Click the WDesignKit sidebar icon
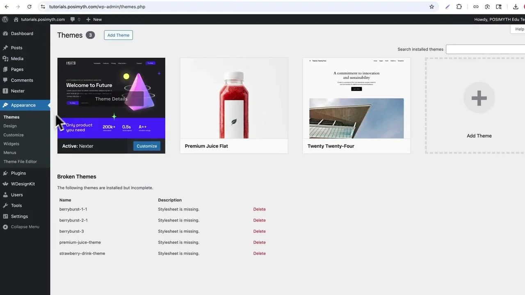 point(5,184)
